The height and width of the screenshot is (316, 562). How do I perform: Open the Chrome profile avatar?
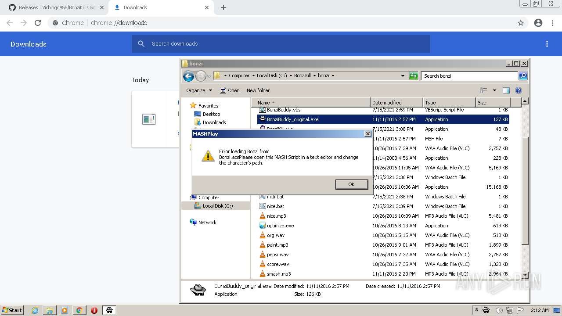tap(538, 23)
